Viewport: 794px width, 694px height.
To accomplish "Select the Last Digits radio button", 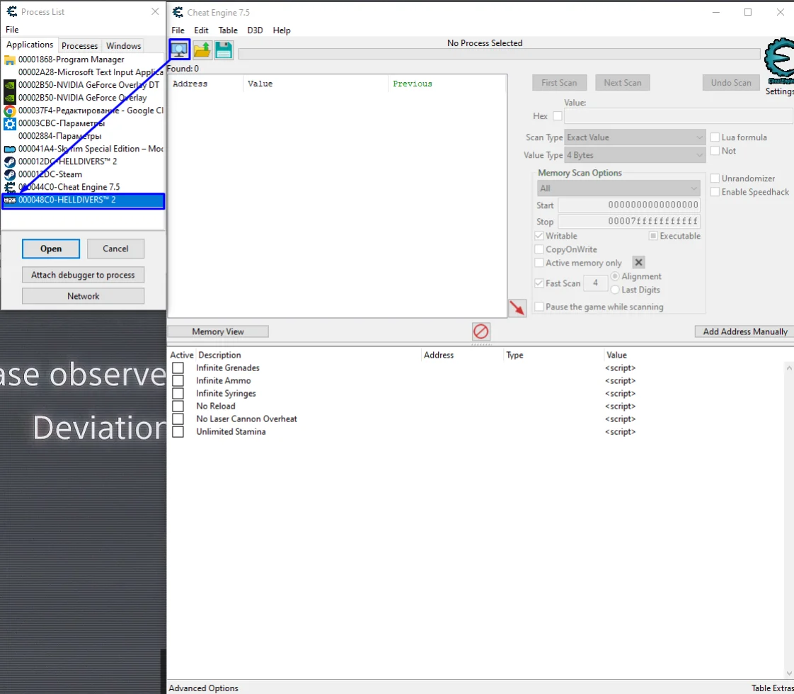I will (615, 290).
